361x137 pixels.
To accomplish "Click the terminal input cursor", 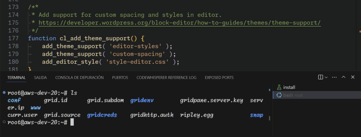I will click(x=72, y=122).
